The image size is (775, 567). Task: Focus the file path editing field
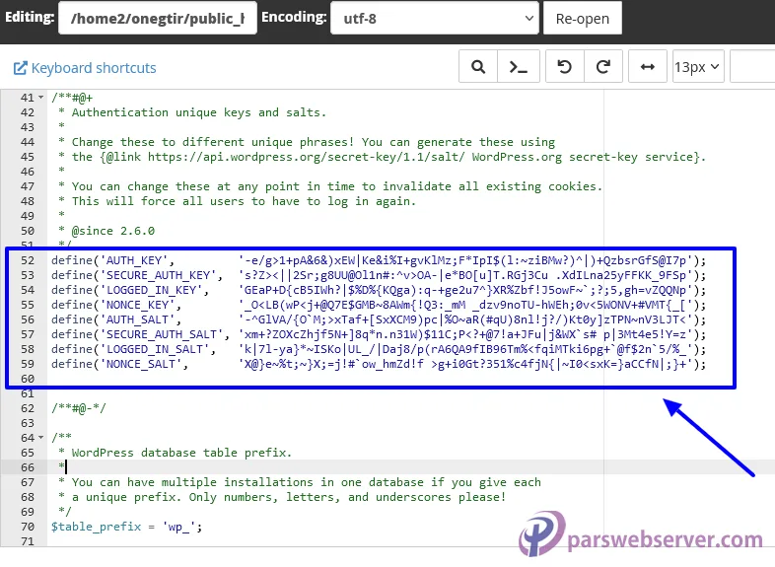pyautogui.click(x=158, y=18)
